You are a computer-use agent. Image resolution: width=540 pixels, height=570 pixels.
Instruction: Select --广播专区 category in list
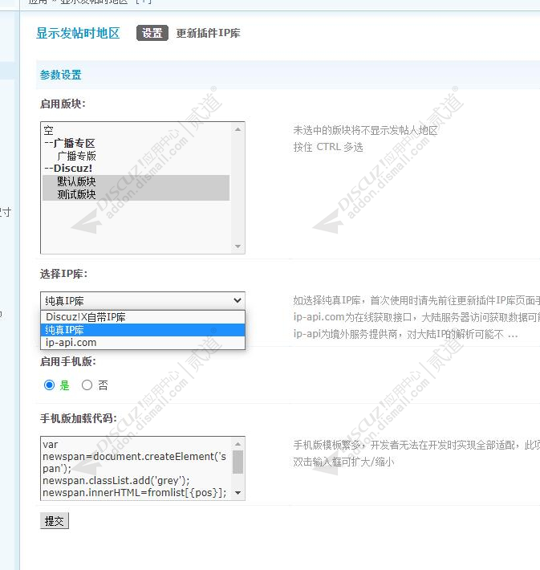click(x=136, y=143)
